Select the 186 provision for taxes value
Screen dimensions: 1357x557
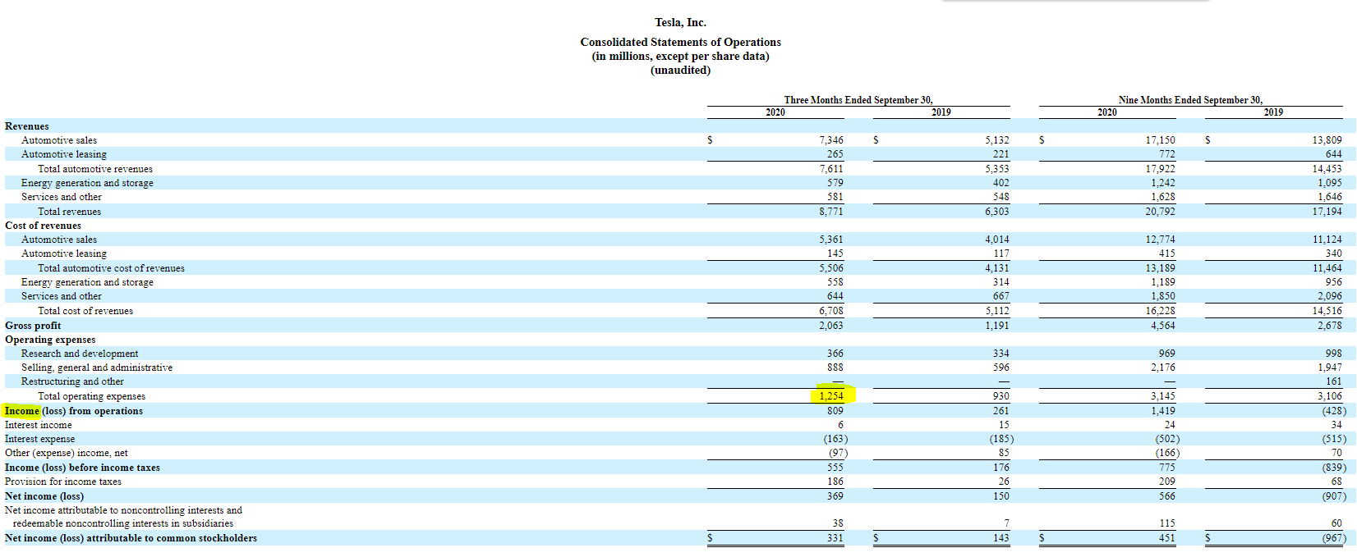point(835,482)
